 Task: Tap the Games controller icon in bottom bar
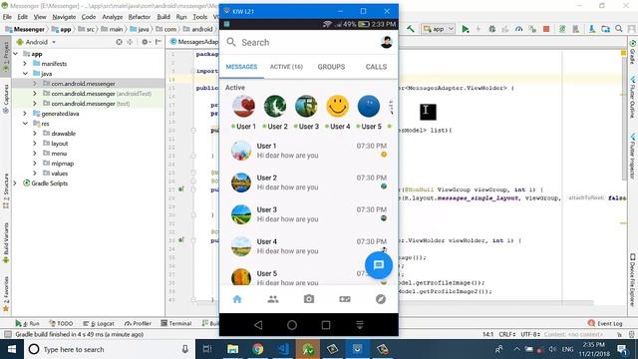click(345, 299)
